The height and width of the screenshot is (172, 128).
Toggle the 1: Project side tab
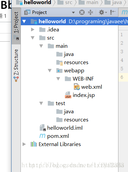point(16,26)
